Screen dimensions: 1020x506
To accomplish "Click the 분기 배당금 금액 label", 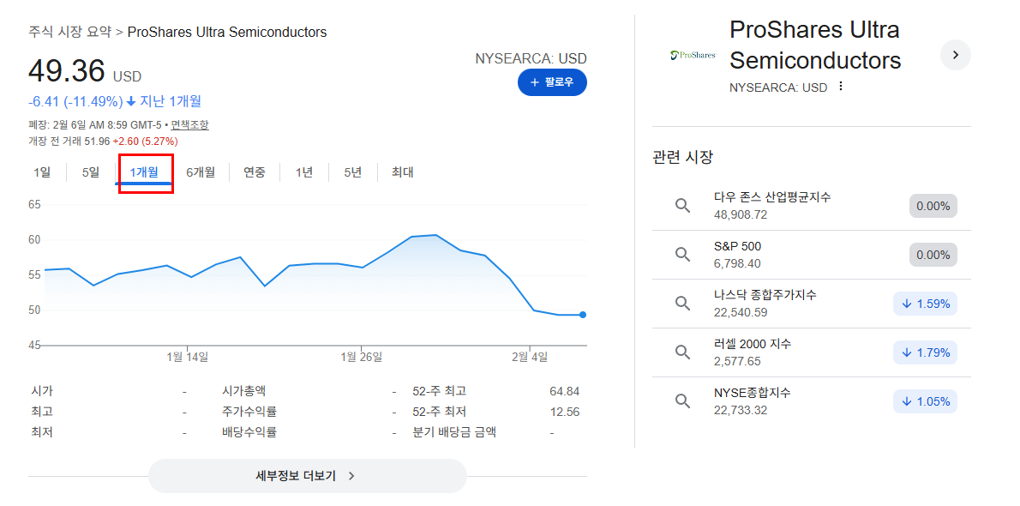I will pos(454,431).
